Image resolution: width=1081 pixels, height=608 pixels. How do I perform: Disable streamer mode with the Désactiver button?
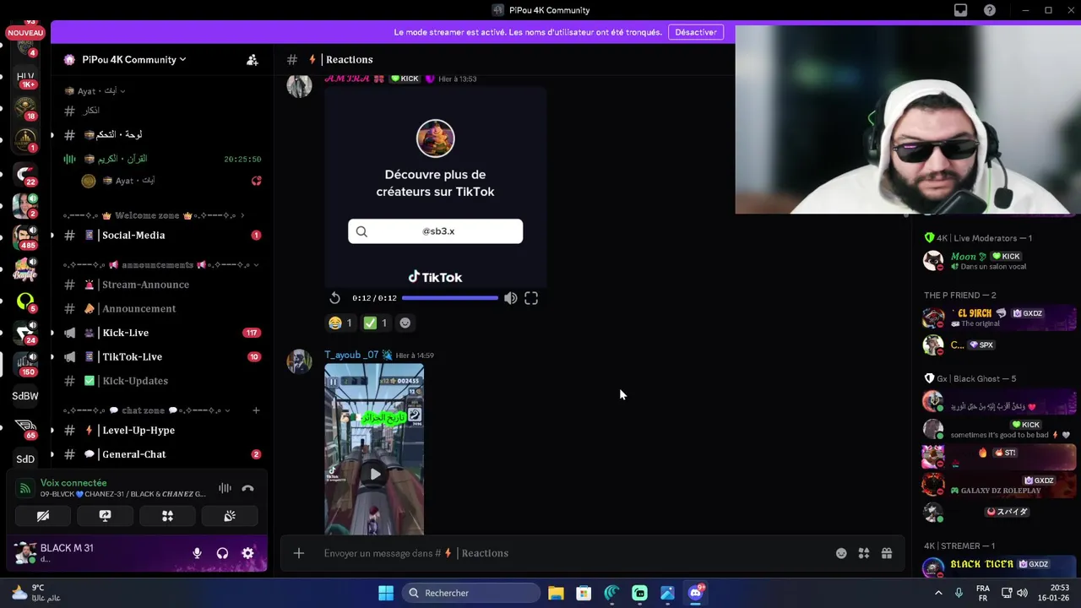click(696, 32)
